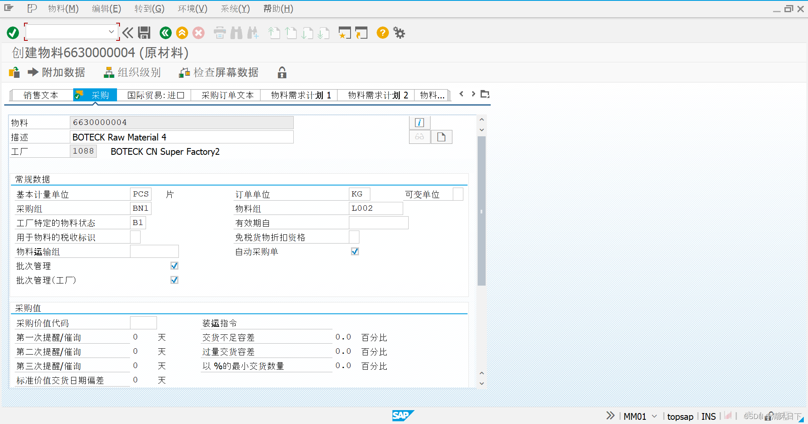Toggle 批次管理(工厂) checkbox

(x=174, y=280)
